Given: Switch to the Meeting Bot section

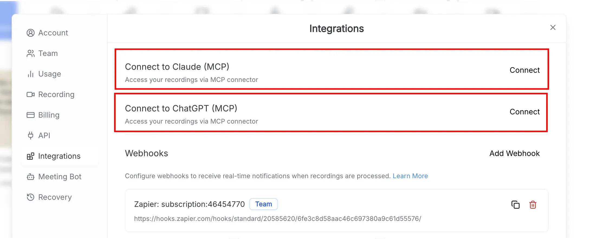Looking at the screenshot, I should pyautogui.click(x=60, y=177).
